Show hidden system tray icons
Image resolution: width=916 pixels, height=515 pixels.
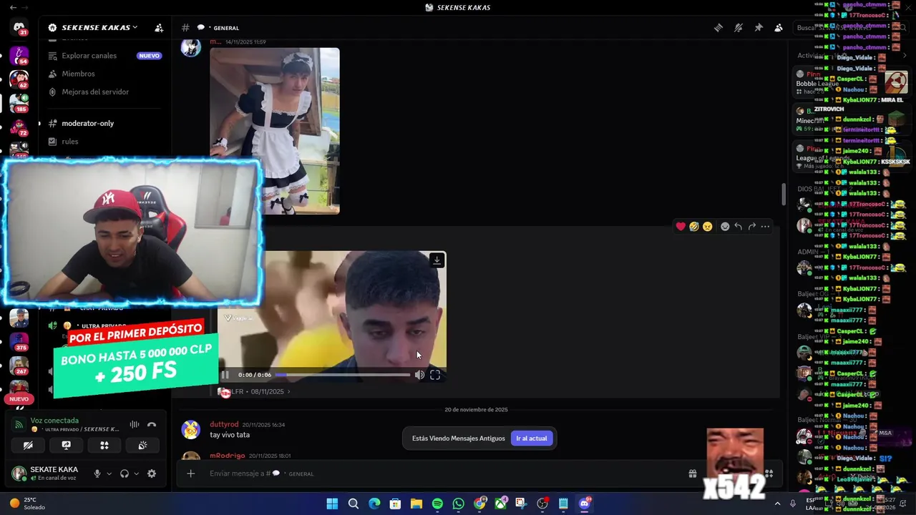(x=777, y=504)
